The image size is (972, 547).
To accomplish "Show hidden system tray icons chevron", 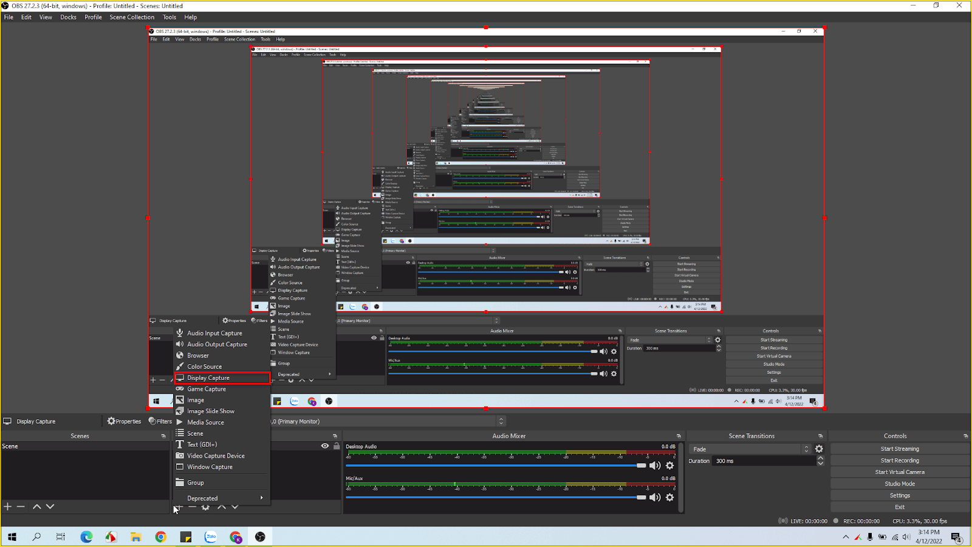I will 846,537.
